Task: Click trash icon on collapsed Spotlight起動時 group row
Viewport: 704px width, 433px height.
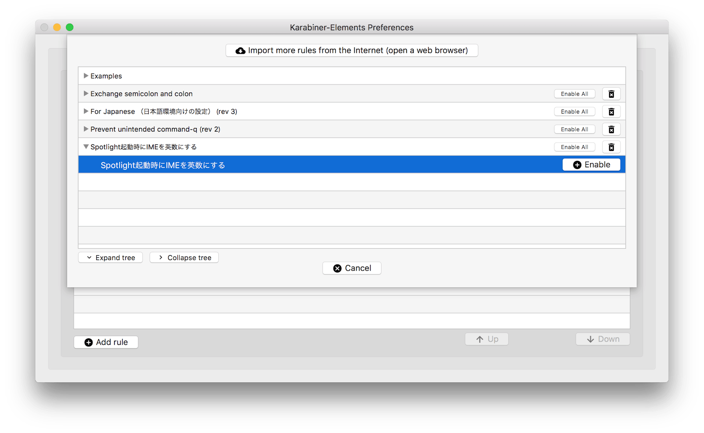Action: pos(611,147)
